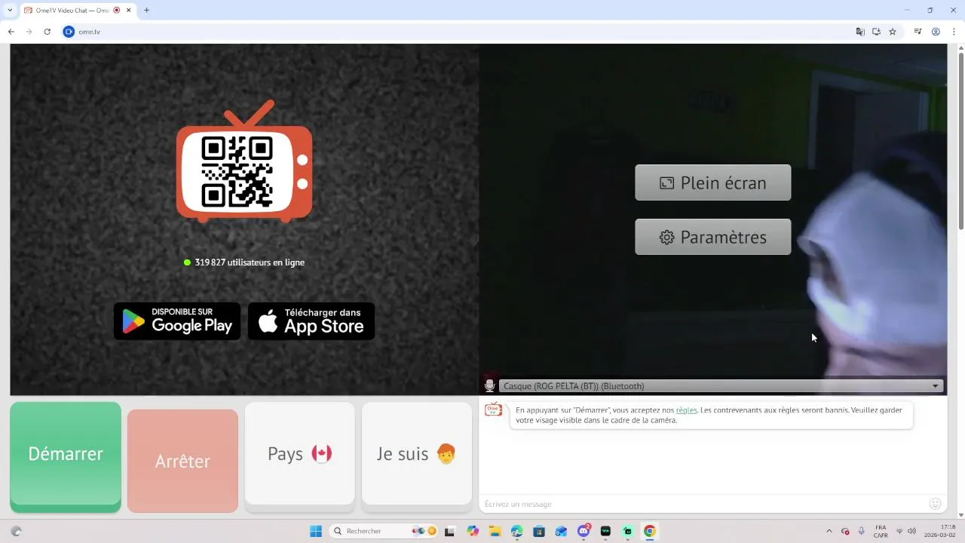
Task: Open Outlook from taskbar
Action: 561,531
